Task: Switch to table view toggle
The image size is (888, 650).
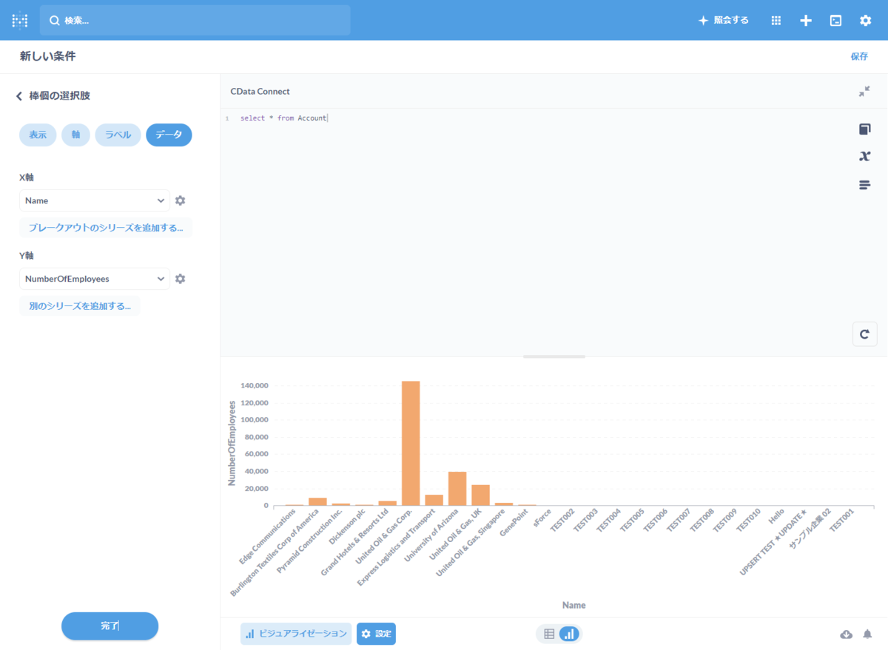Action: (549, 634)
